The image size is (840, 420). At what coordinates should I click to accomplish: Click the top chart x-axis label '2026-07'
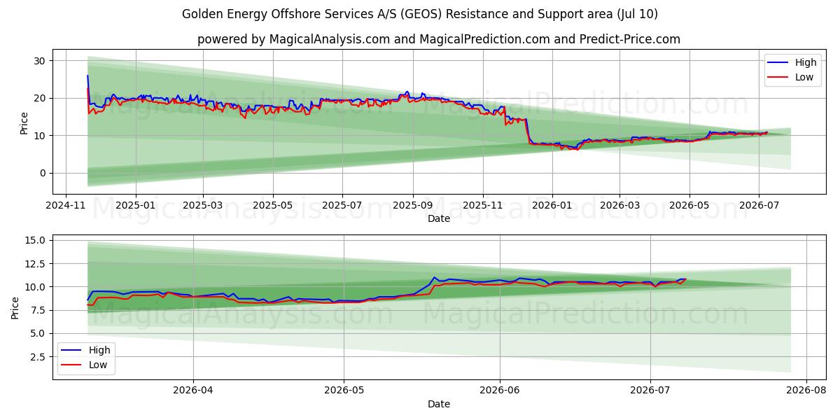pos(758,206)
